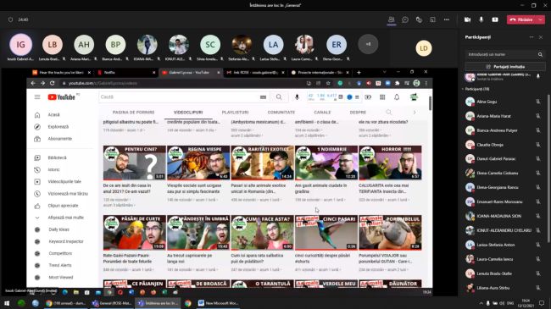The width and height of the screenshot is (551, 309).
Task: Open the YouTube notifications bell
Action: 397,97
